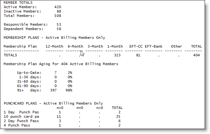The image size is (210, 134).
Task: Select the 3-Month column header
Action: (x=95, y=46)
